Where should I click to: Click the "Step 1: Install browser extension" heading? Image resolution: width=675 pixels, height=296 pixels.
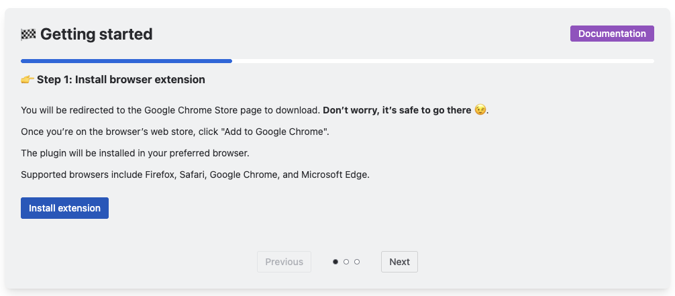[121, 80]
